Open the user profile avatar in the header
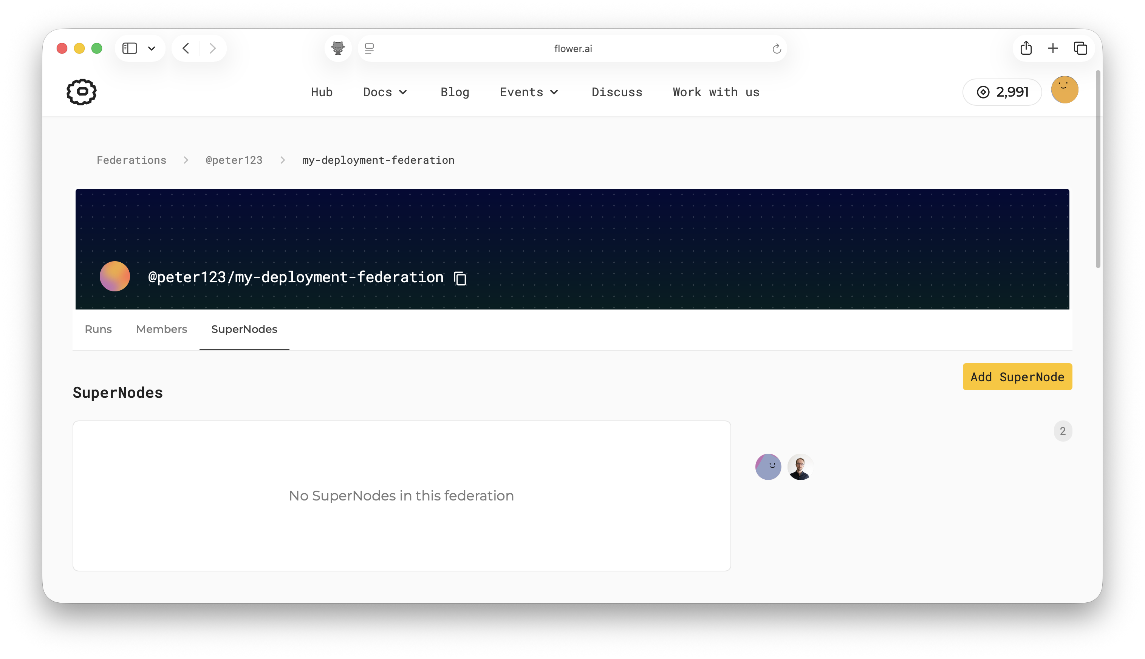The height and width of the screenshot is (659, 1145). pyautogui.click(x=1065, y=89)
